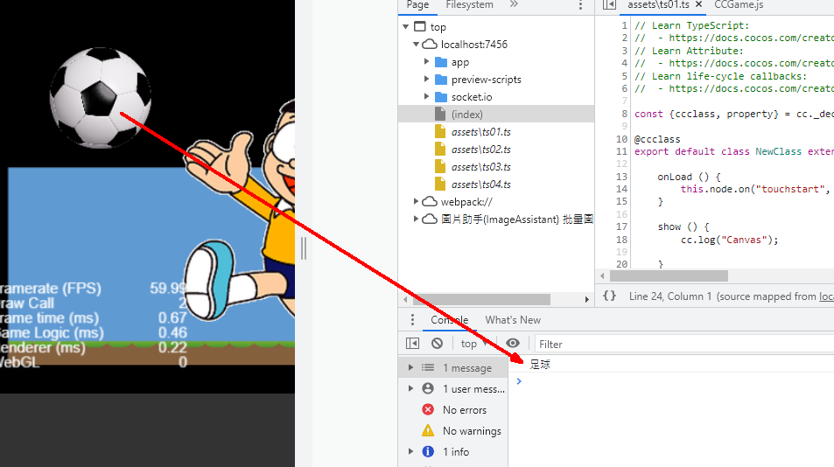Close the assets\ts01.ts editor tab
The width and height of the screenshot is (834, 467).
(x=699, y=4)
